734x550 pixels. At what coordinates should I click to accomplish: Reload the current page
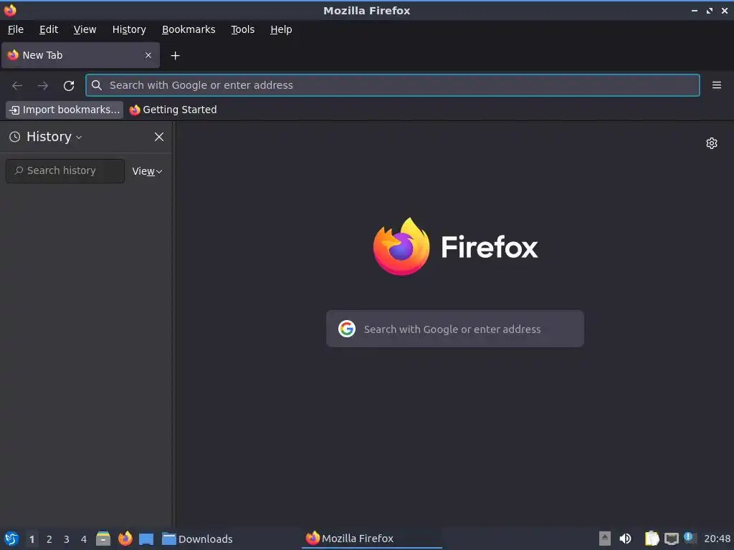[69, 86]
